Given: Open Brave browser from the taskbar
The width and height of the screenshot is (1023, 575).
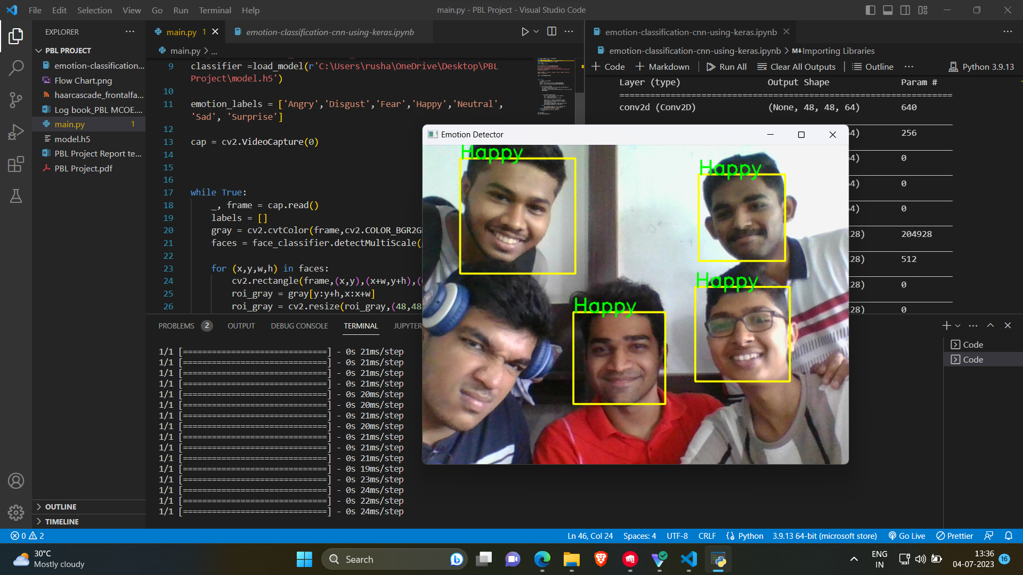Looking at the screenshot, I should coord(601,559).
